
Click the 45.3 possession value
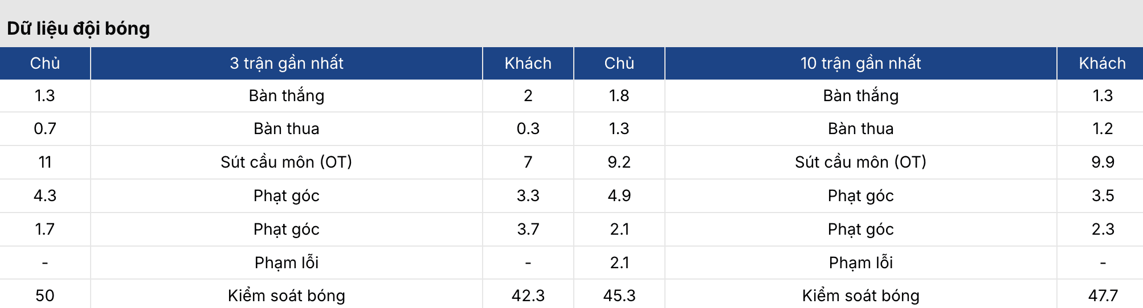619,295
